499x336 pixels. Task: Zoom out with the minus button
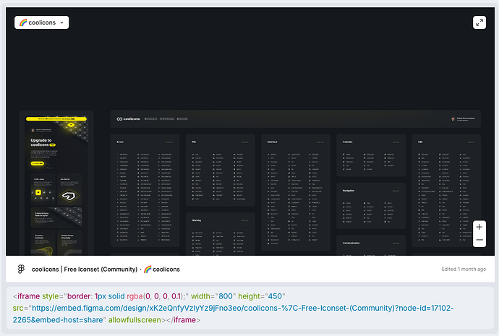[479, 240]
